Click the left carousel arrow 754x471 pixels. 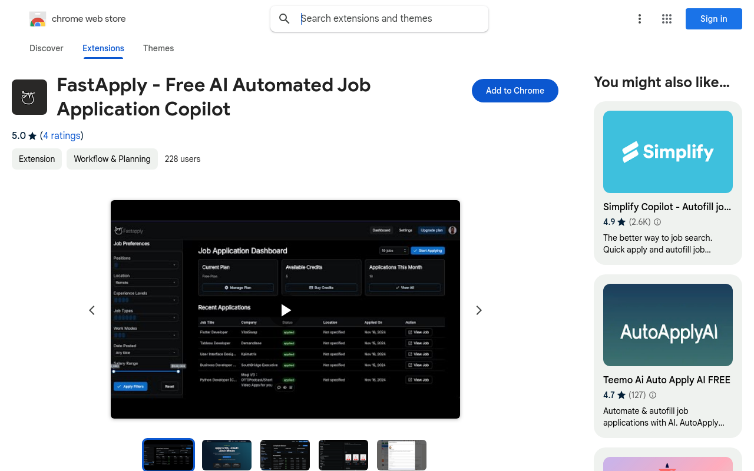tap(92, 310)
